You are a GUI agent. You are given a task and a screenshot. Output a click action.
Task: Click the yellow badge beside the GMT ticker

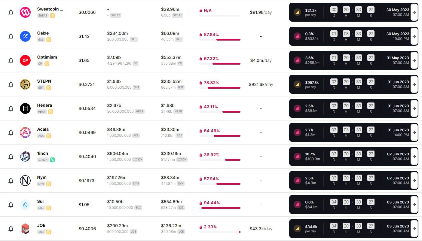pyautogui.click(x=49, y=88)
